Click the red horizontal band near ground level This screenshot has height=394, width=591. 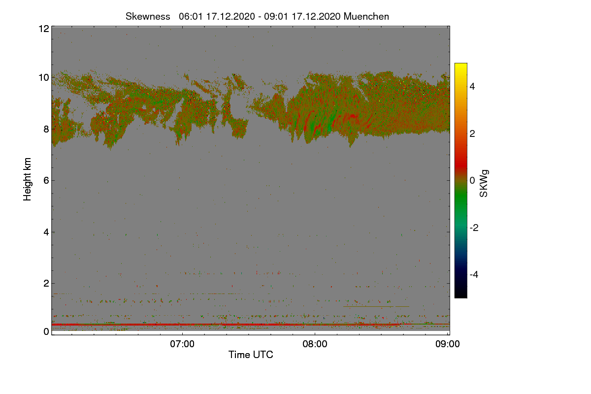250,325
